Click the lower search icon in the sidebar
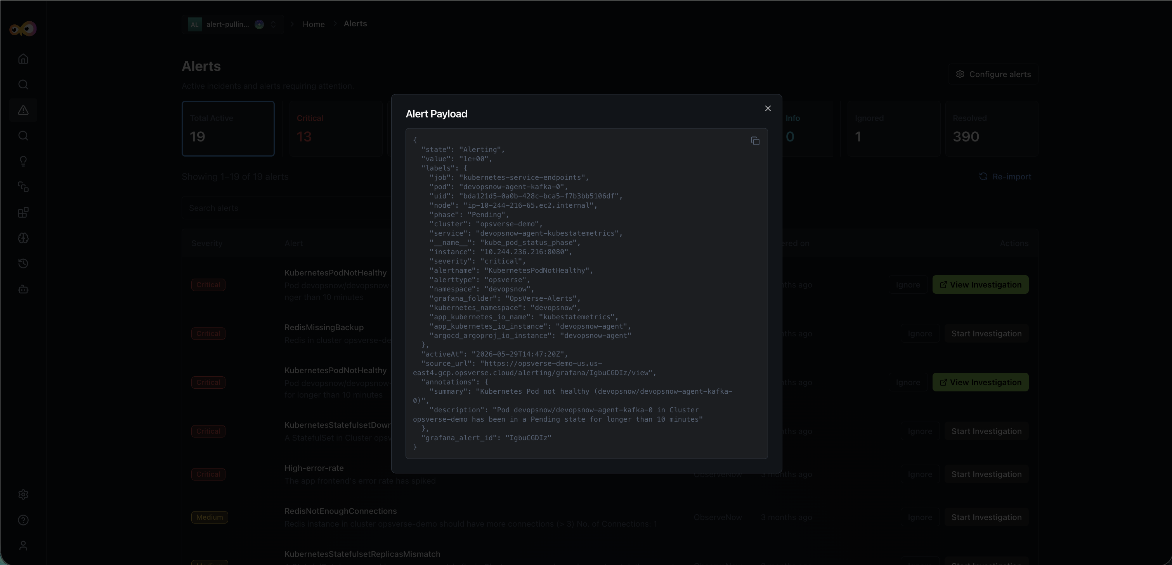The image size is (1172, 565). (x=23, y=136)
